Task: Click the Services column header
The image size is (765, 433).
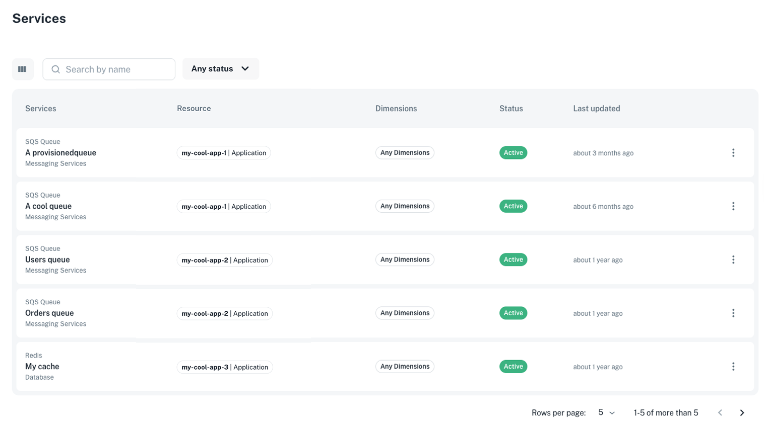Action: [x=40, y=108]
